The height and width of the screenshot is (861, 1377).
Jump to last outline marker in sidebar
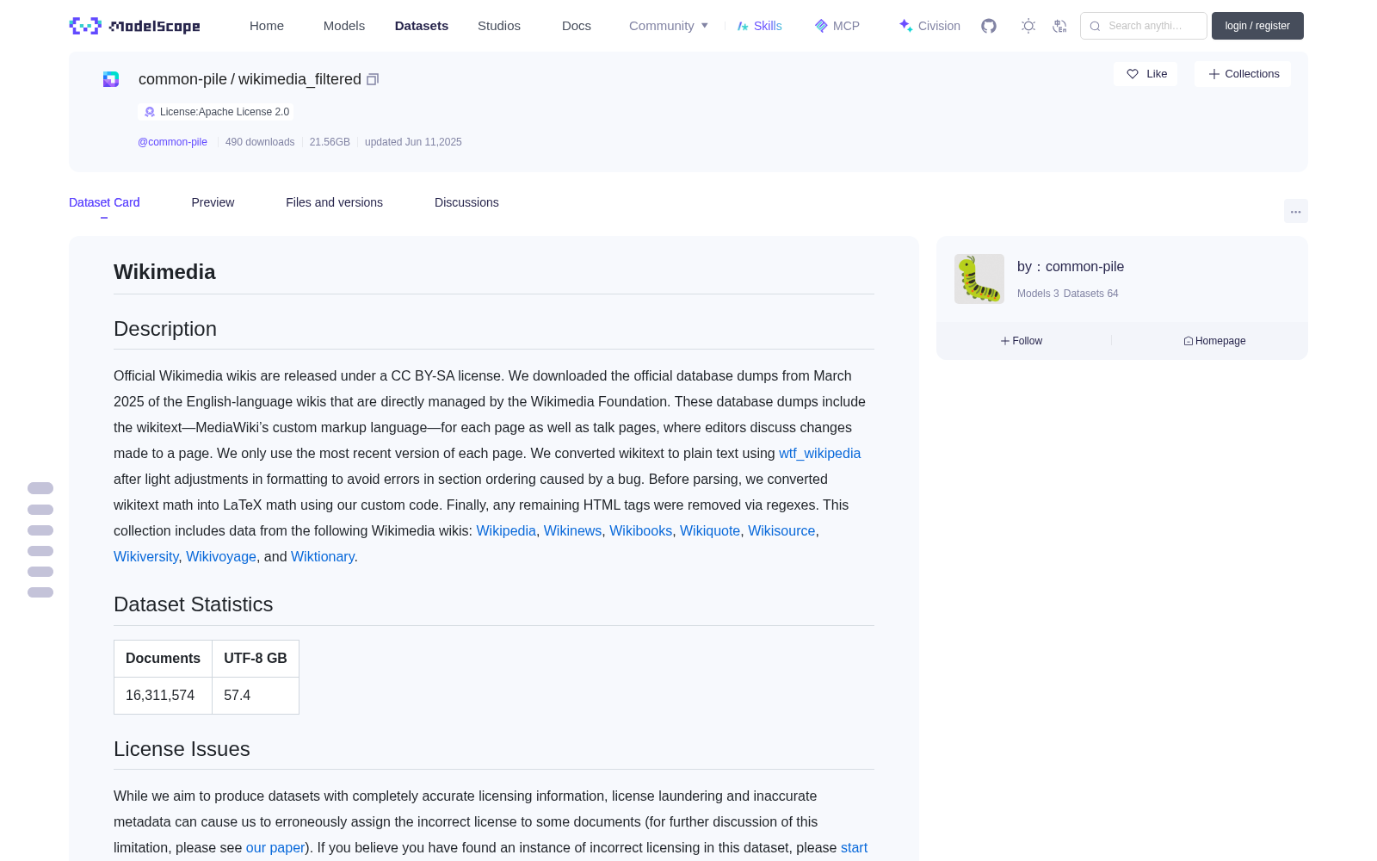(x=40, y=592)
